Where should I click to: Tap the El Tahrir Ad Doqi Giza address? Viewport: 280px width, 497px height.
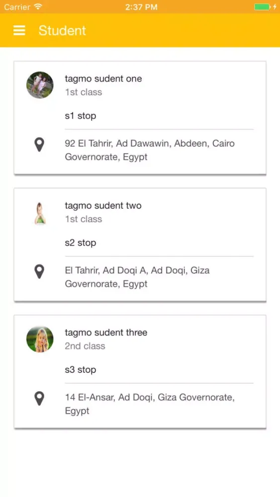point(137,277)
